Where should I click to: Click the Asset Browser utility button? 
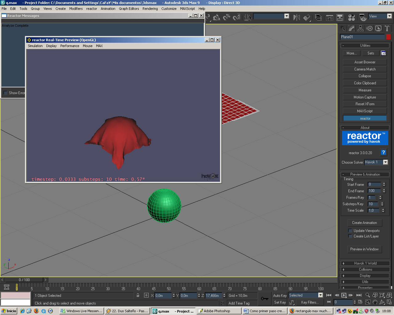365,62
